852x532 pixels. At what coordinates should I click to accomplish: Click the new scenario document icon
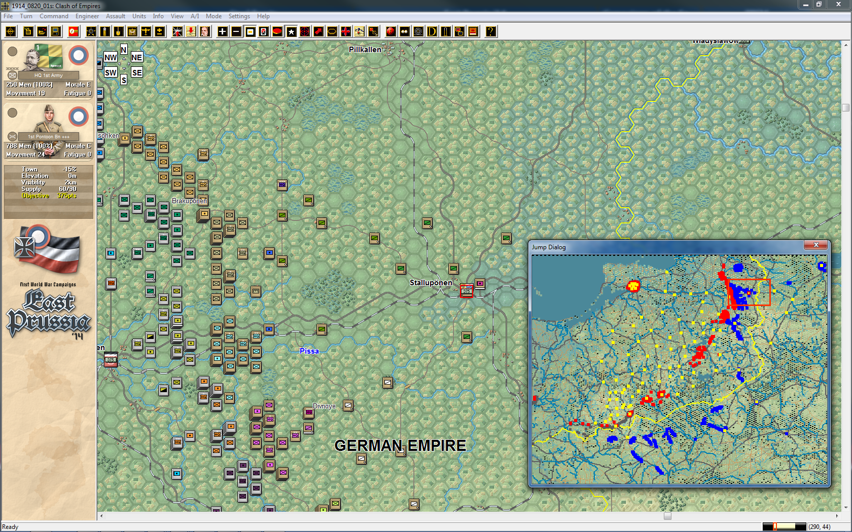point(28,31)
